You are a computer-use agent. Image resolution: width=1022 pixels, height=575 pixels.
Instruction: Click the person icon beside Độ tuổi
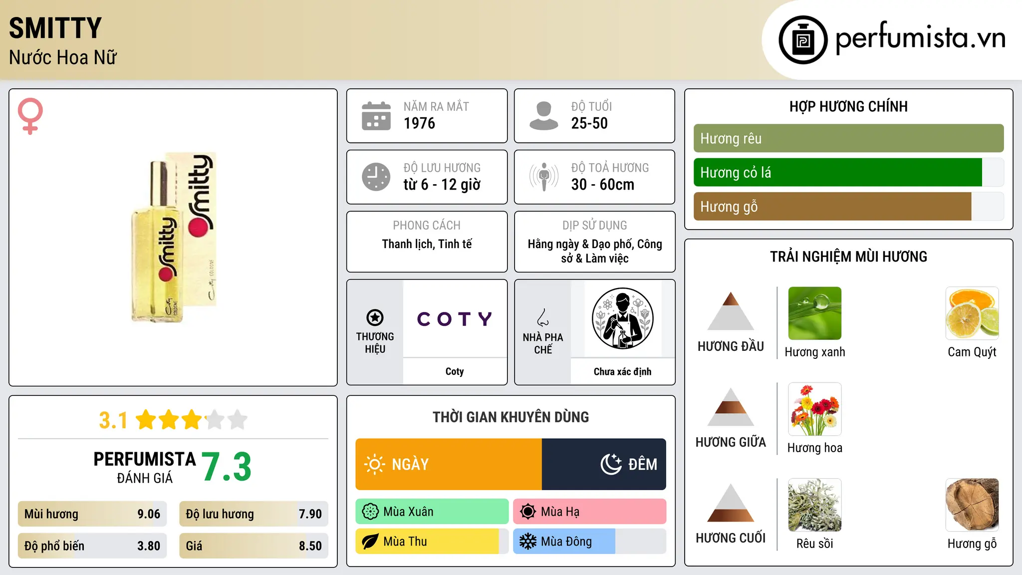[543, 116]
